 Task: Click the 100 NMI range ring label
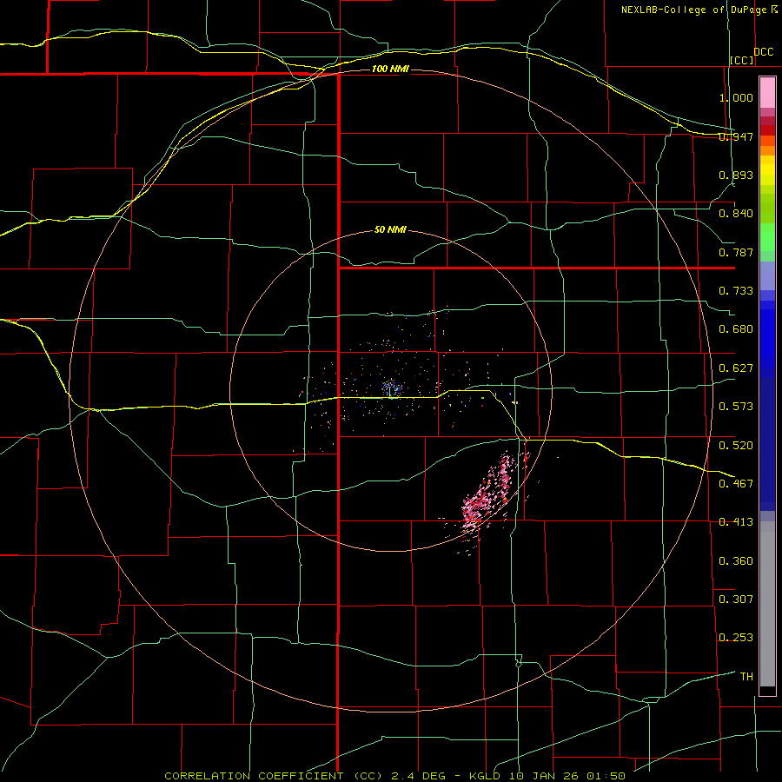click(390, 69)
